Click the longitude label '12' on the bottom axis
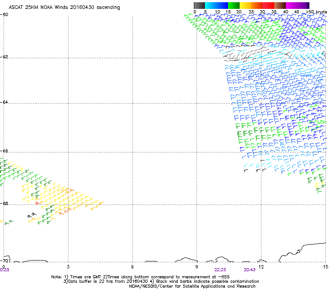Viewport: 329px width, 289px height. [261, 267]
